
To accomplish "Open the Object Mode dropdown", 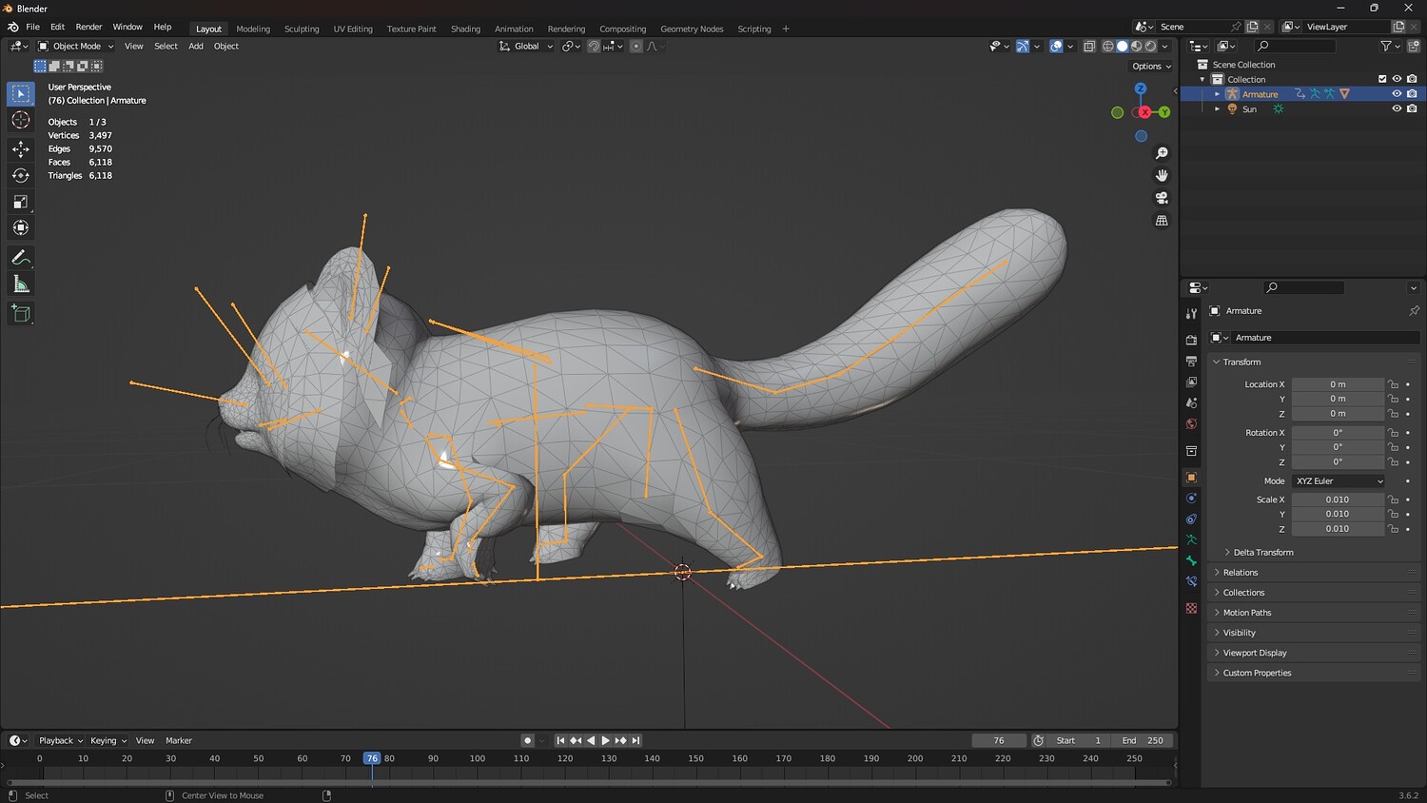I will tap(76, 46).
